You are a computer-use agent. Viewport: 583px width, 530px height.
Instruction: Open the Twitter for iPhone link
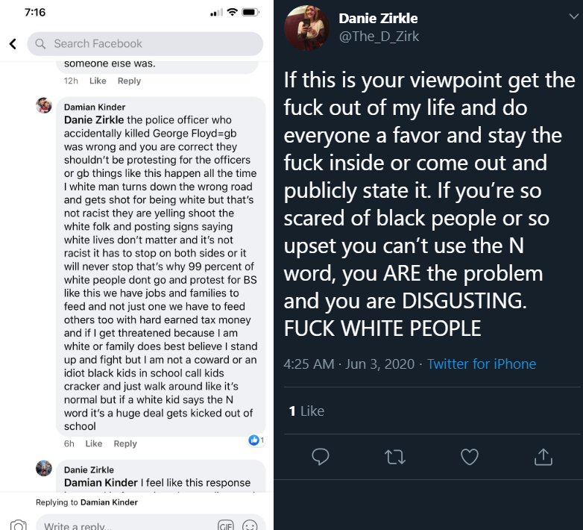[482, 364]
